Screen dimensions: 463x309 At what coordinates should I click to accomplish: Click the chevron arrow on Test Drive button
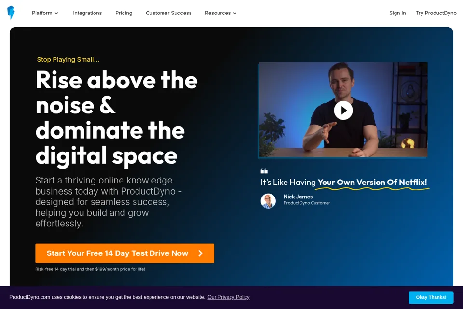point(201,253)
